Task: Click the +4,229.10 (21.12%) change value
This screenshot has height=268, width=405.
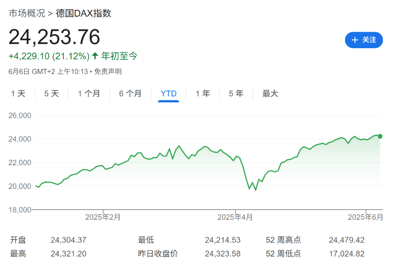Action: [49, 56]
